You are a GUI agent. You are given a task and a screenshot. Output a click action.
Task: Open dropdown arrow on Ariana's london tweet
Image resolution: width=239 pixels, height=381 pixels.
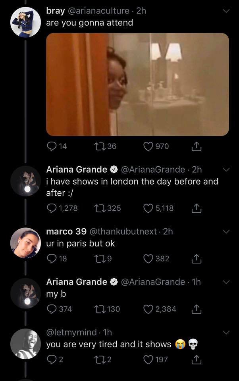point(226,169)
